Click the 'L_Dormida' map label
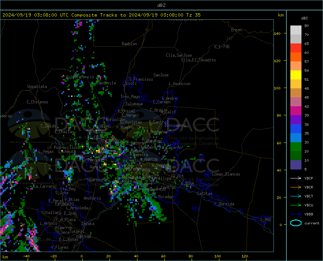The image size is (323, 261). 224,204
